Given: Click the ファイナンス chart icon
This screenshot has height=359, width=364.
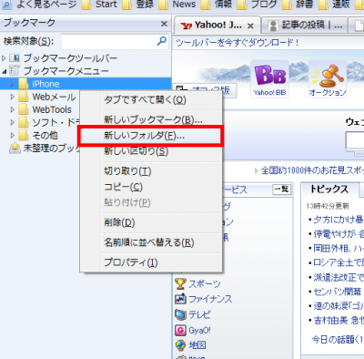Looking at the screenshot, I should coord(180,299).
